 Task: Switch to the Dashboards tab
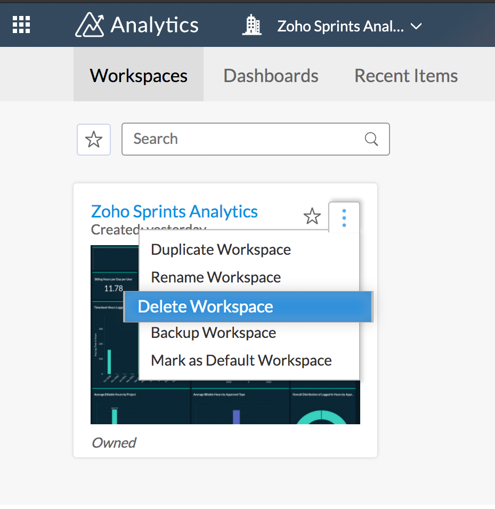tap(271, 76)
